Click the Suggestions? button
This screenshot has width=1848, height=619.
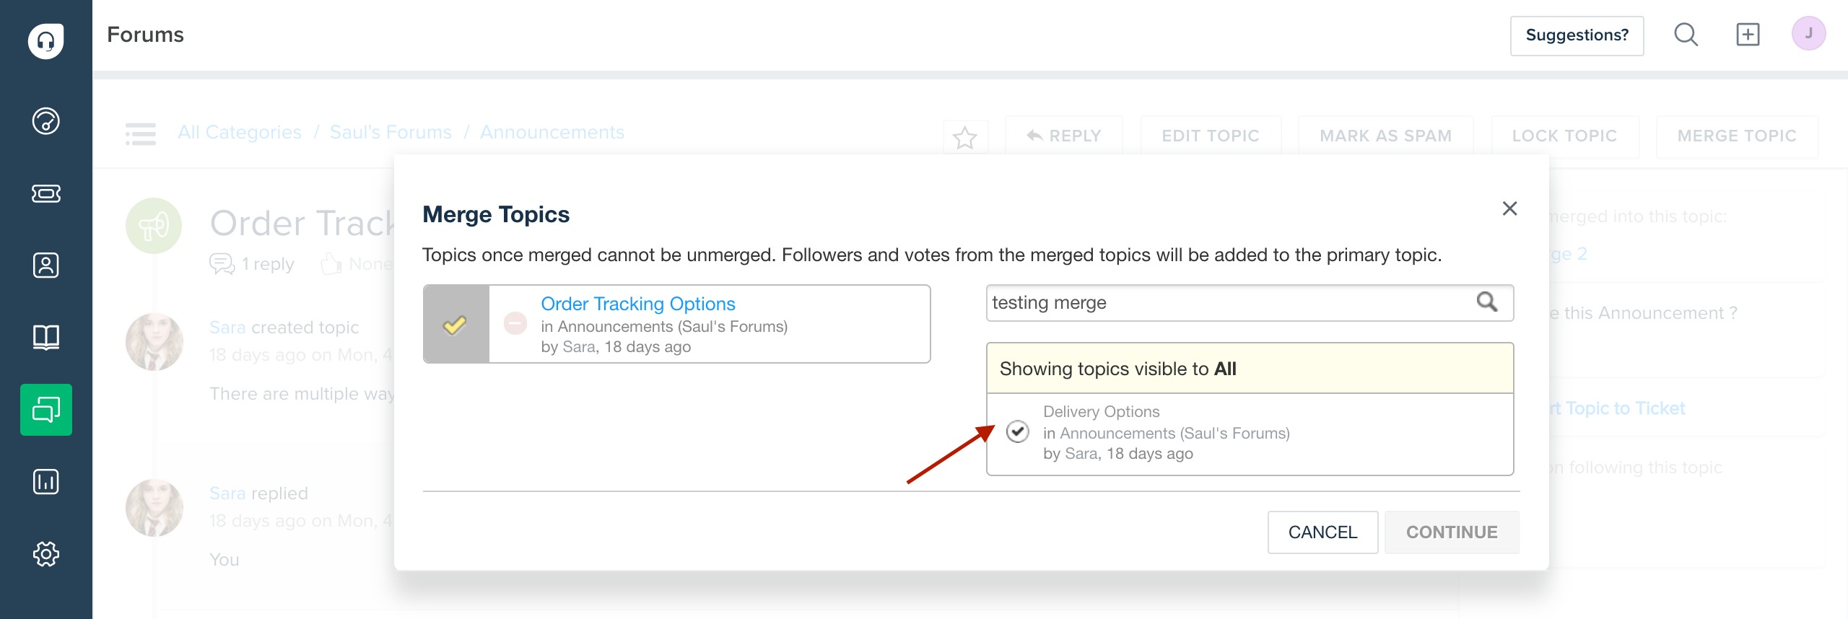(1577, 35)
